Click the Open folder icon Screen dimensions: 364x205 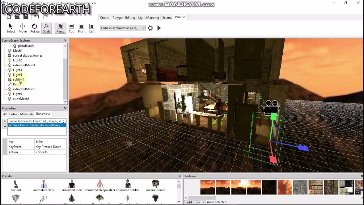[x=18, y=17]
